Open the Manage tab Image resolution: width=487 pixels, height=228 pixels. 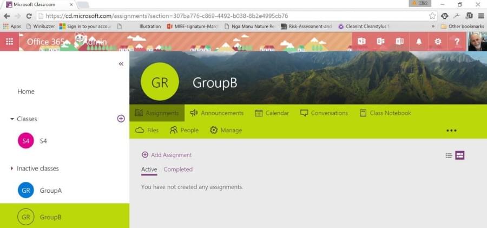pos(226,130)
